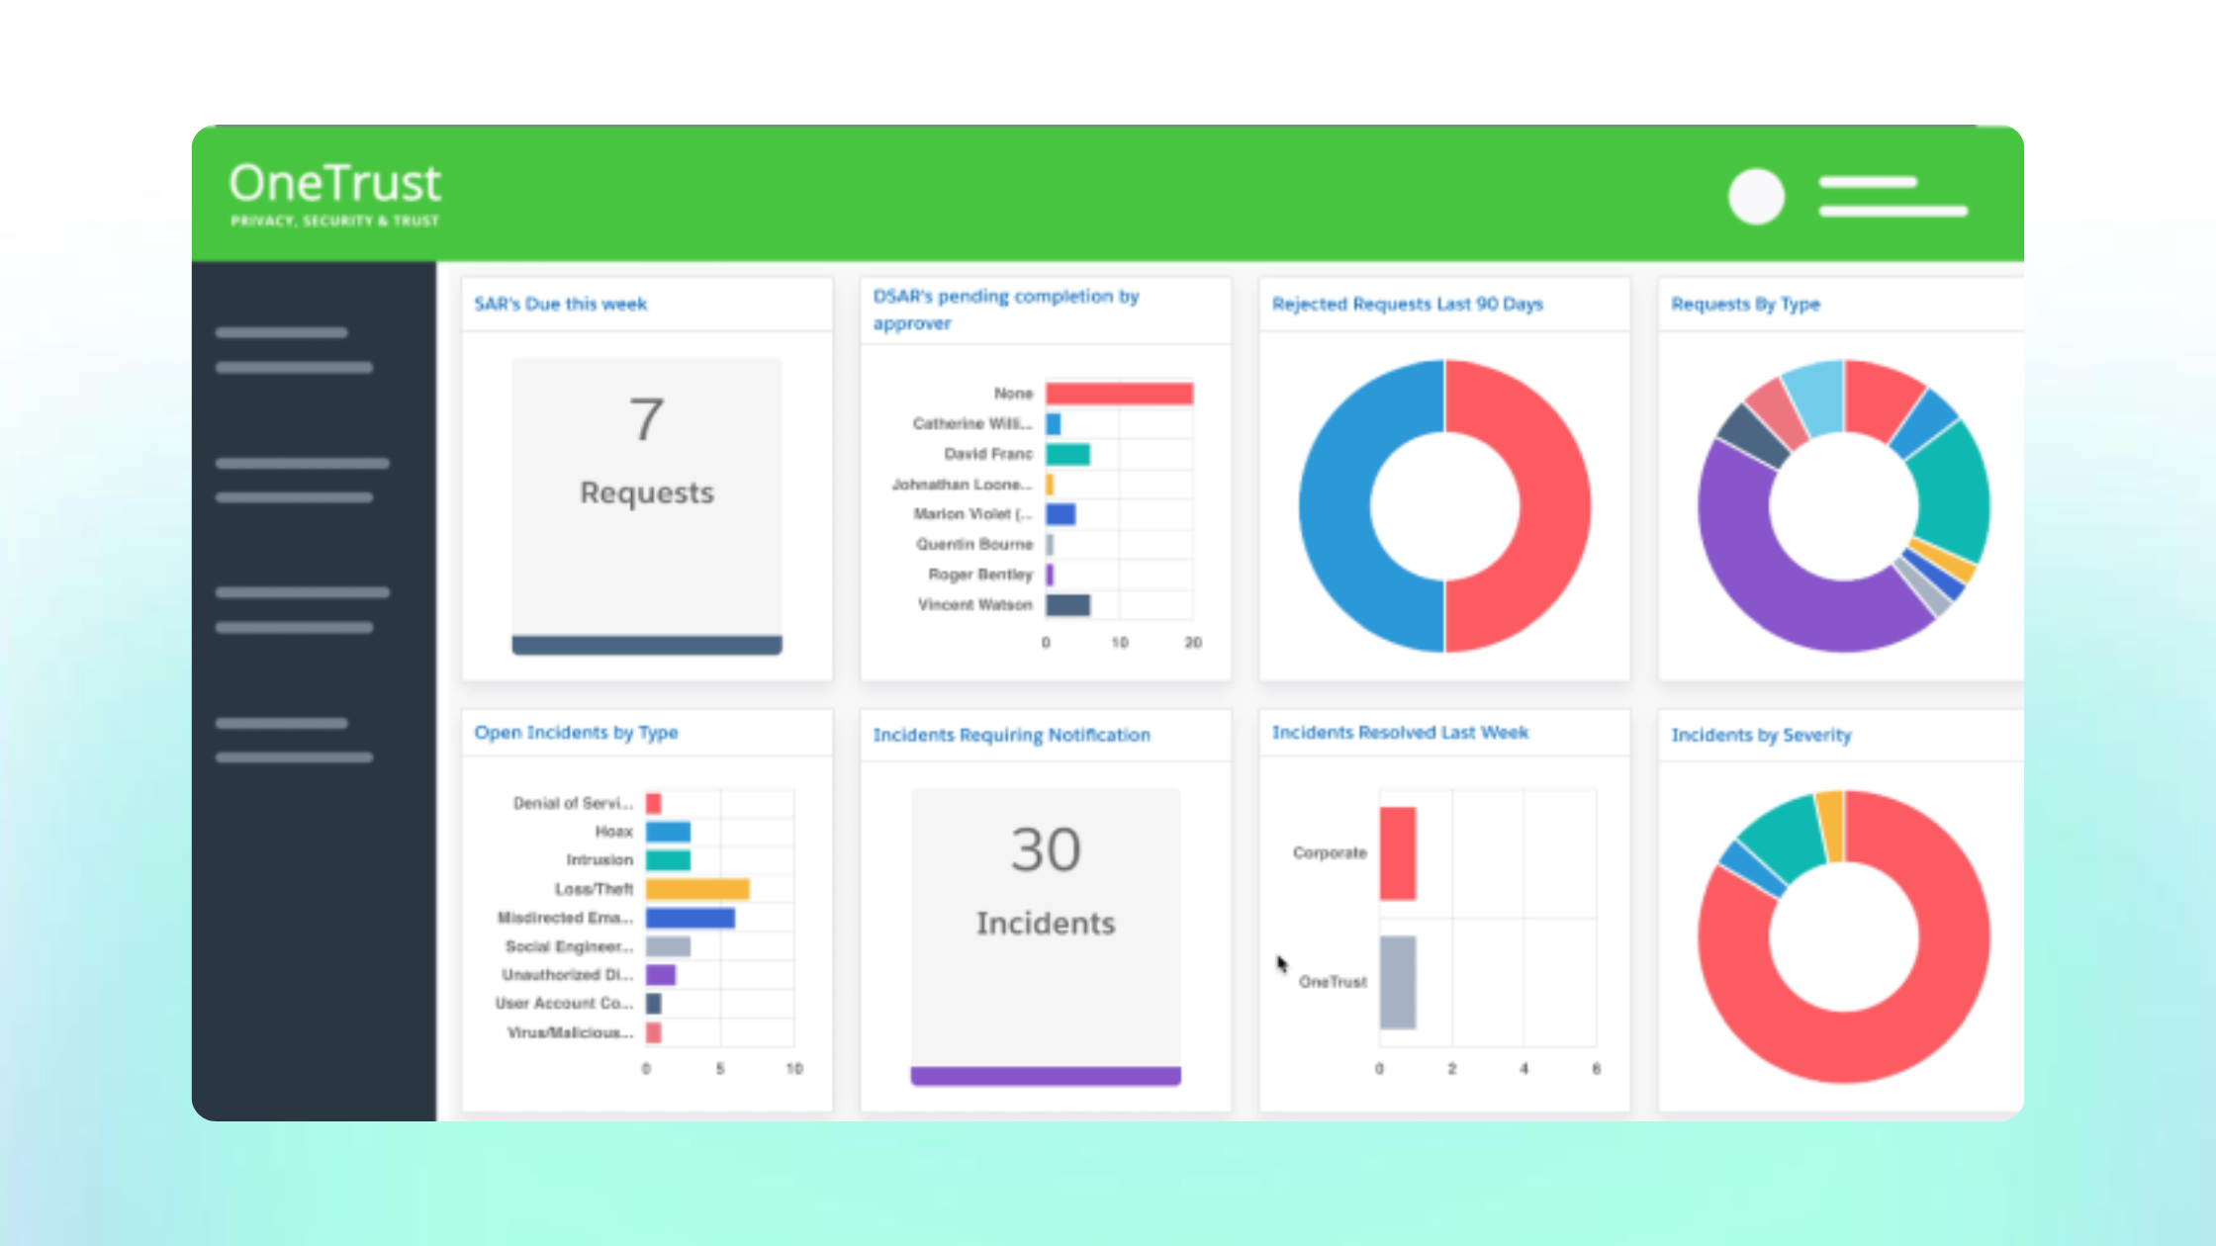
Task: Click the 7 Requests metric tile
Action: (647, 505)
